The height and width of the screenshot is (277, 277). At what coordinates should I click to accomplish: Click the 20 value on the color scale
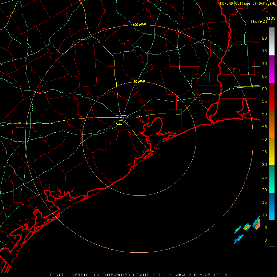[x=264, y=190]
